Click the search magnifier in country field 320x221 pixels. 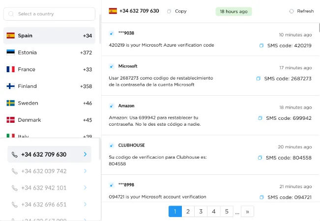click(x=11, y=14)
